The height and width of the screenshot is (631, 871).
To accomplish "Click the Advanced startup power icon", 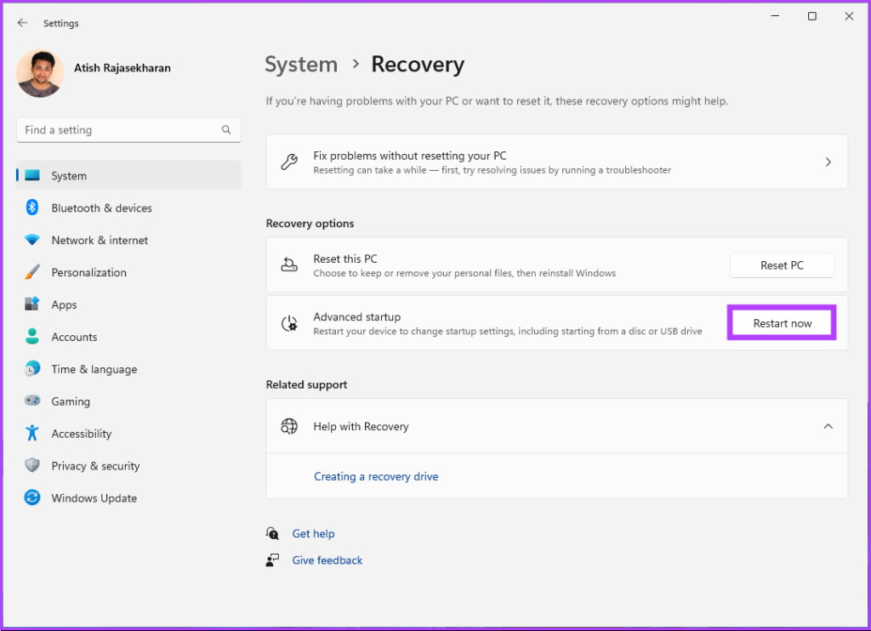I will [289, 322].
